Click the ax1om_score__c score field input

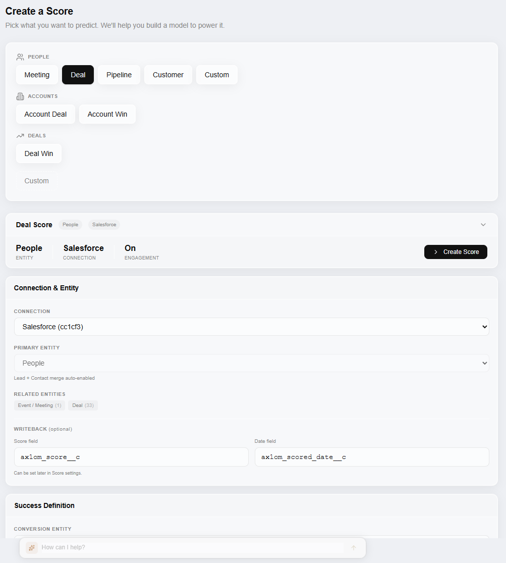click(x=131, y=456)
